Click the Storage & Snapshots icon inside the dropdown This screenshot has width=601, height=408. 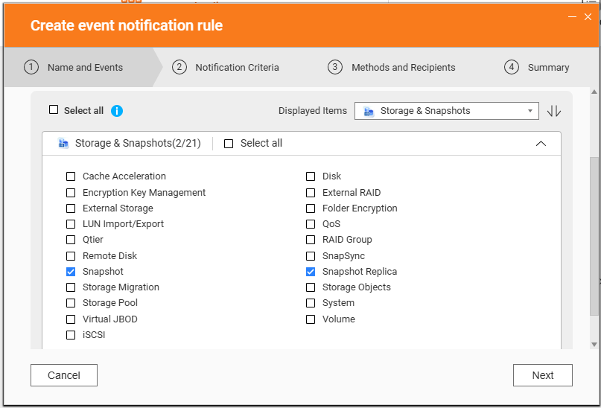pyautogui.click(x=369, y=111)
